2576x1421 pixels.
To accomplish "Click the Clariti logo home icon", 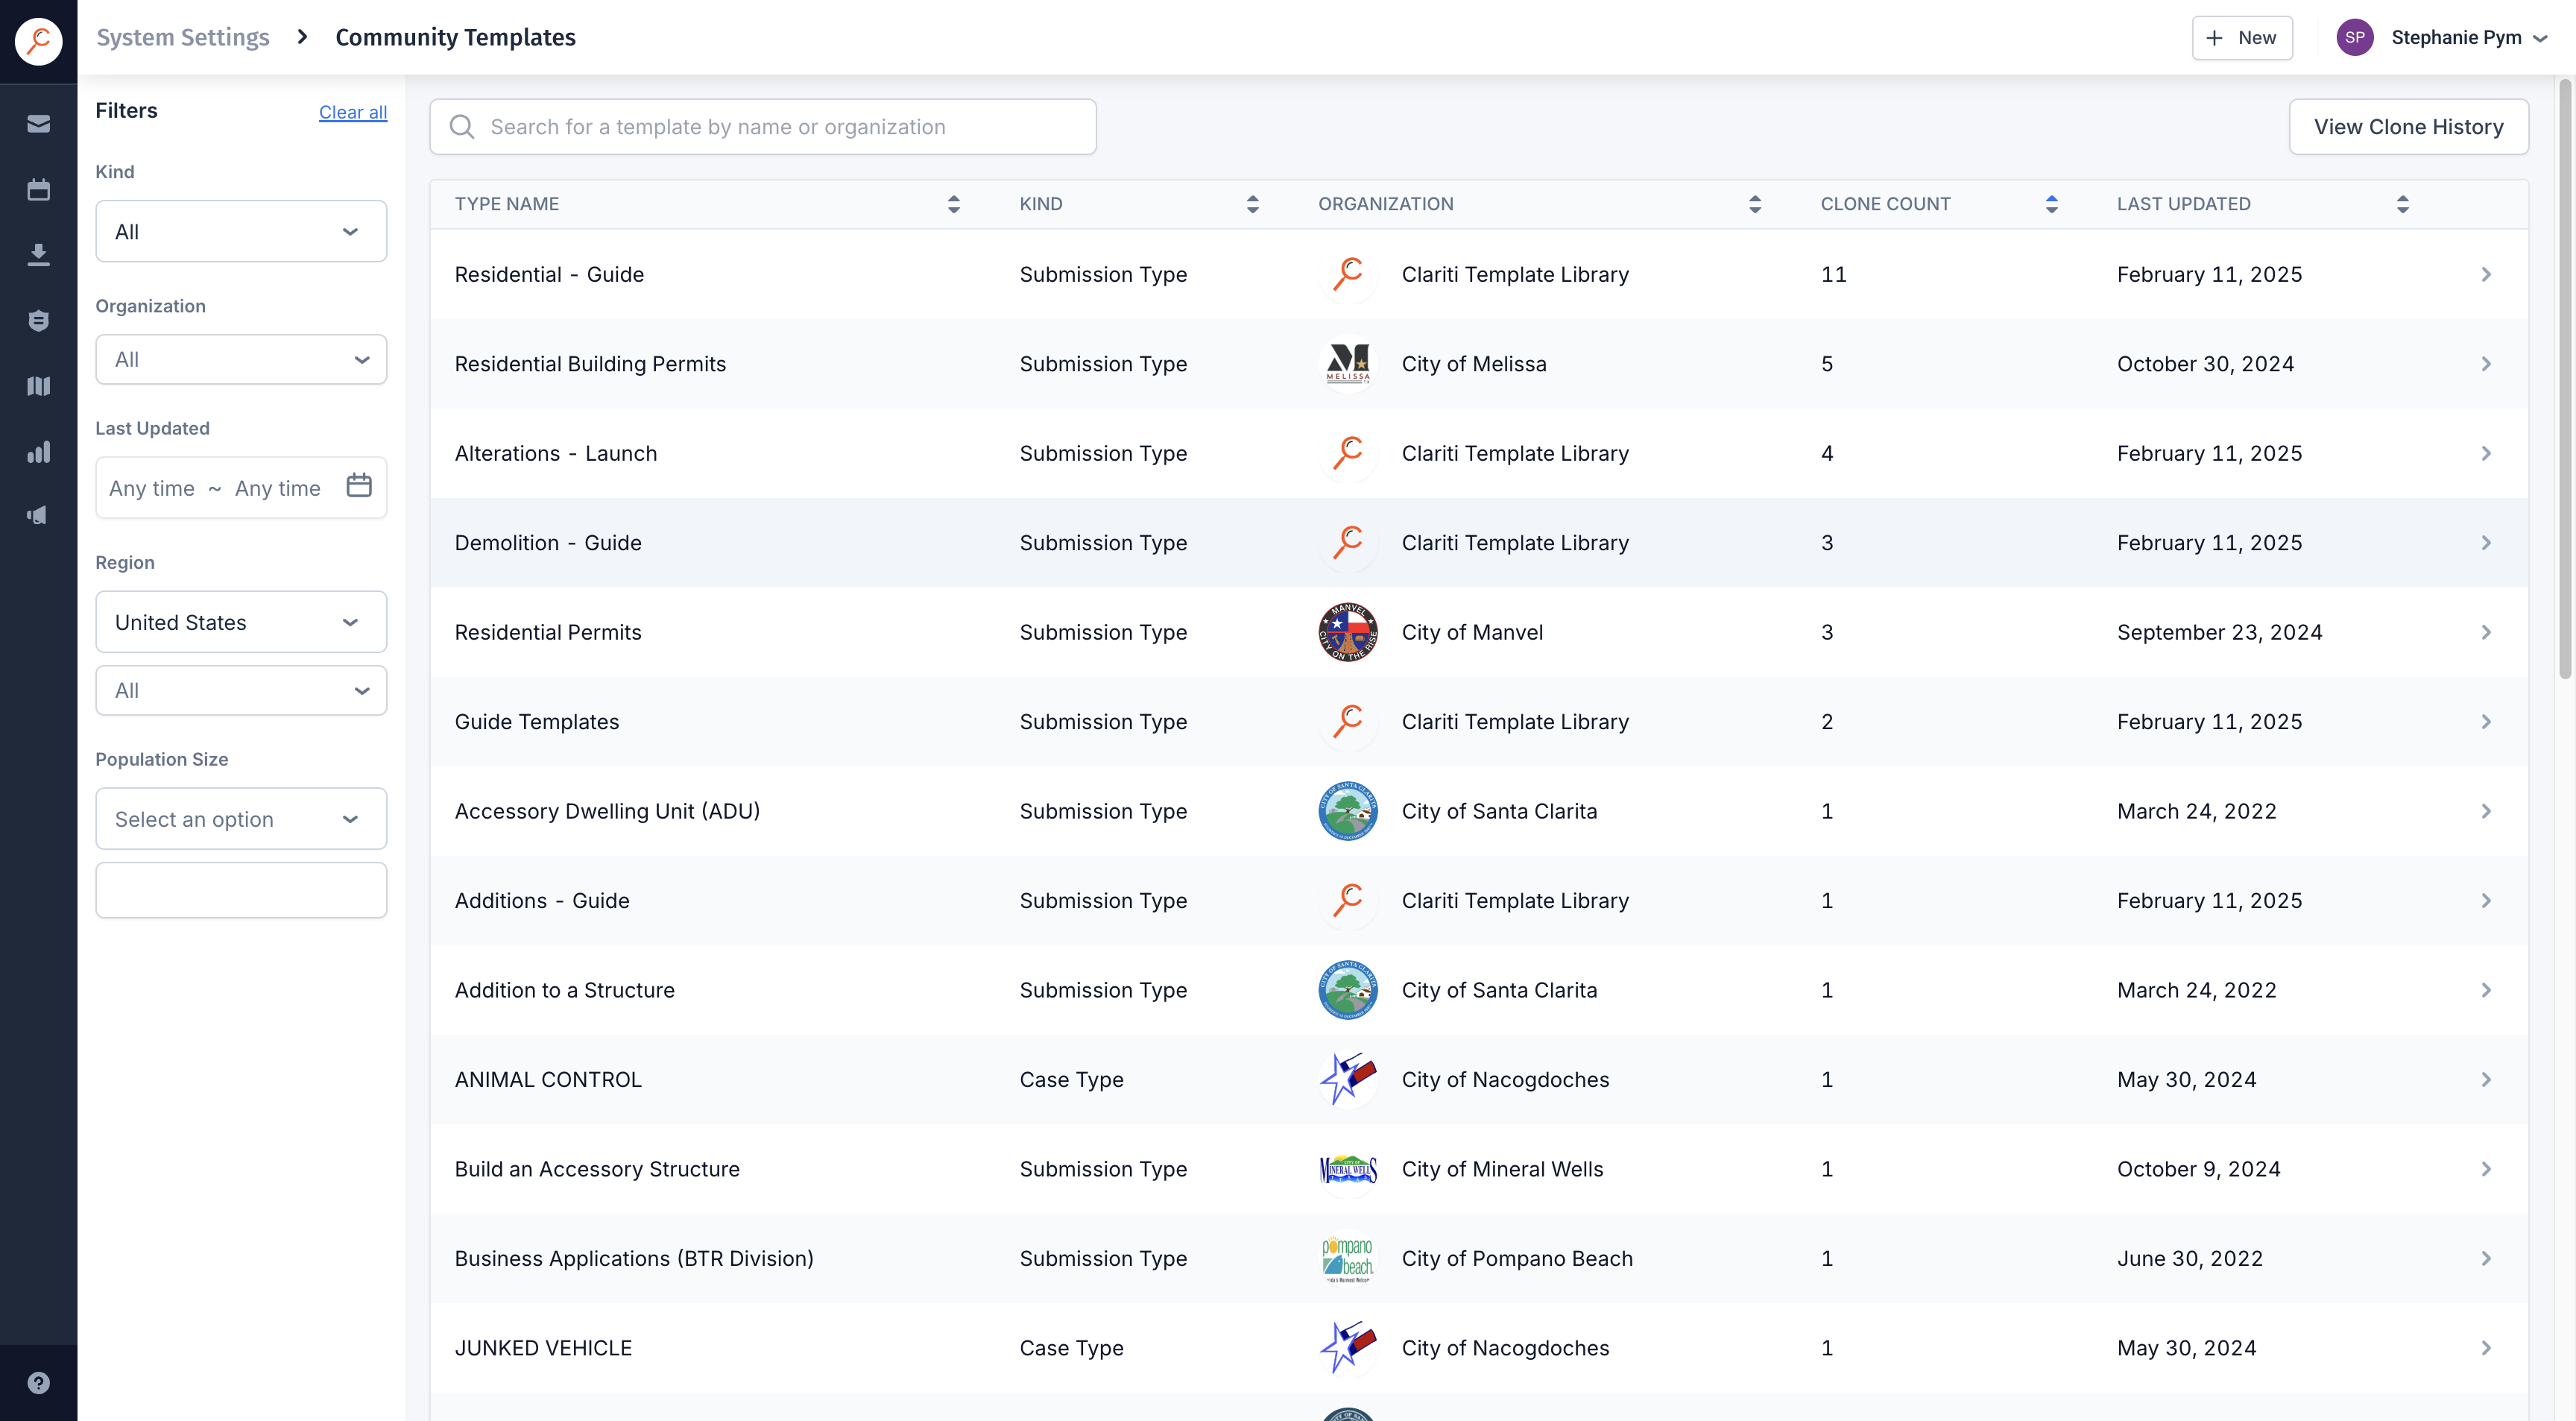I will (38, 41).
